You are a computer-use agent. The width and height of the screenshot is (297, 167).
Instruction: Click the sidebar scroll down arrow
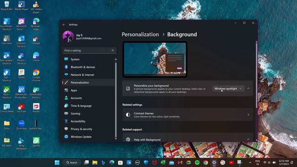[x=116, y=139]
